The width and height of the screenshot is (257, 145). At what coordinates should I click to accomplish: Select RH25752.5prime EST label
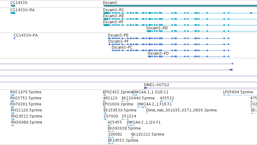(x=26, y=98)
